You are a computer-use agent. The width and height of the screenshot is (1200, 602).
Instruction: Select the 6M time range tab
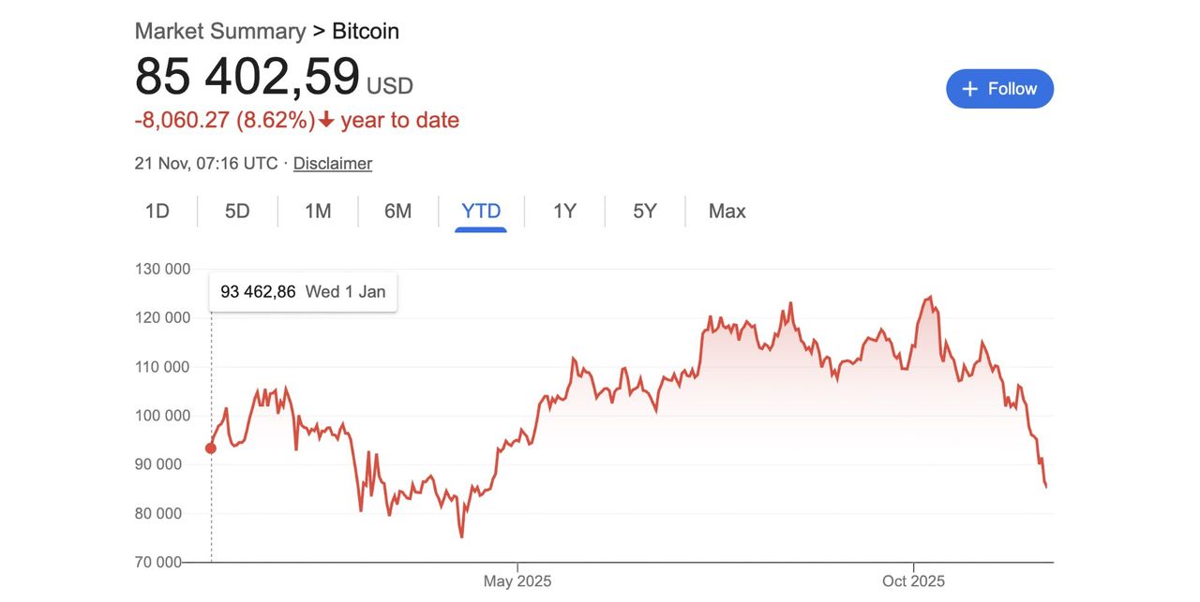click(397, 211)
